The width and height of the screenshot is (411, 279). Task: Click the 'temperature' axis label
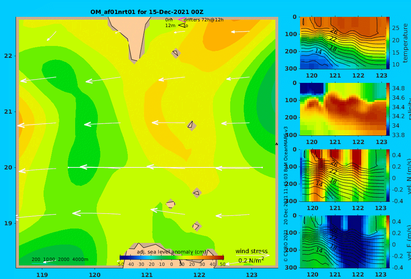coord(405,43)
